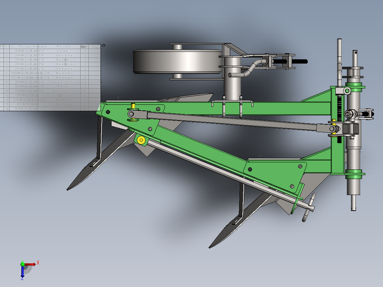Click the green Y axis ball of triad
This screenshot has width=383, height=287.
22,264
